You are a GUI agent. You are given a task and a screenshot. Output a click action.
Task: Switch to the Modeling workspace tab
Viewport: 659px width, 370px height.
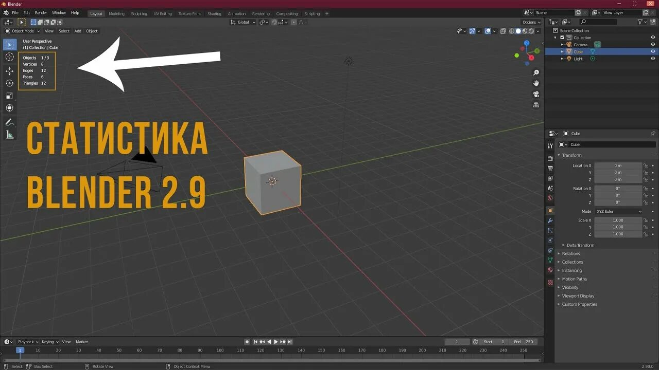(x=116, y=14)
